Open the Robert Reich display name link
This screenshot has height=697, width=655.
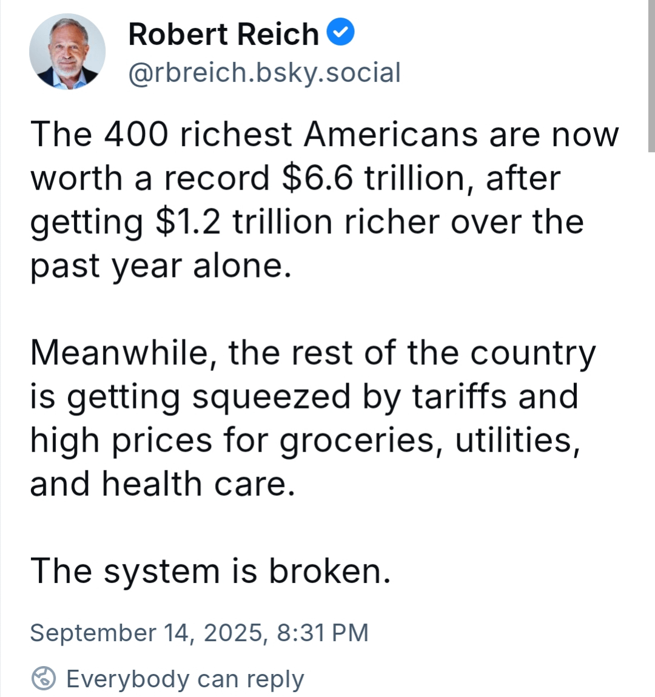[x=223, y=34]
